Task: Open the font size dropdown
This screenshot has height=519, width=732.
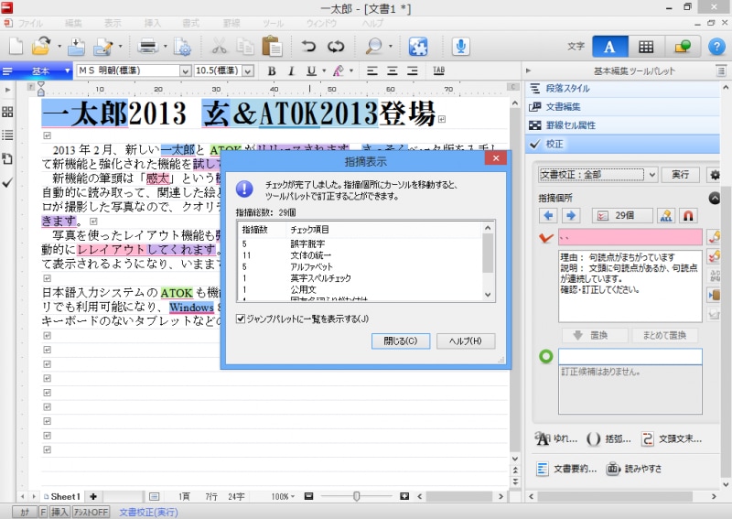Action: pyautogui.click(x=248, y=71)
